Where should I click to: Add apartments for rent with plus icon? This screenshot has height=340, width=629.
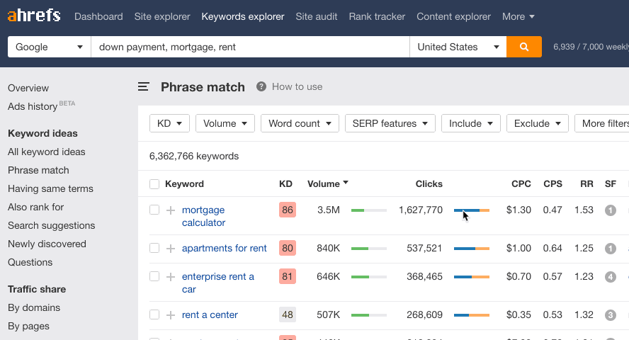(x=171, y=249)
